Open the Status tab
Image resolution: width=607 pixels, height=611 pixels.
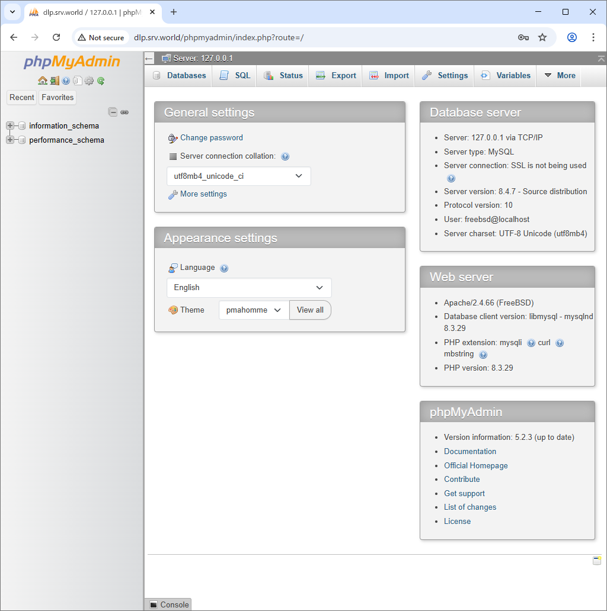tap(283, 76)
